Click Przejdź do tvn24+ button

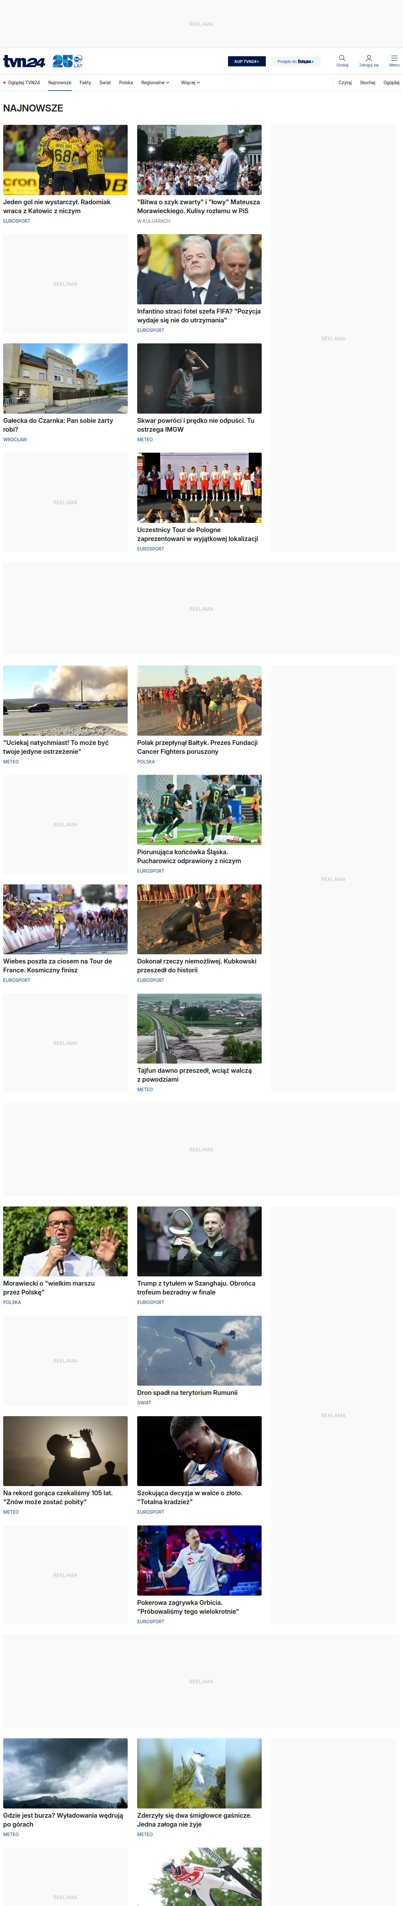coord(295,61)
